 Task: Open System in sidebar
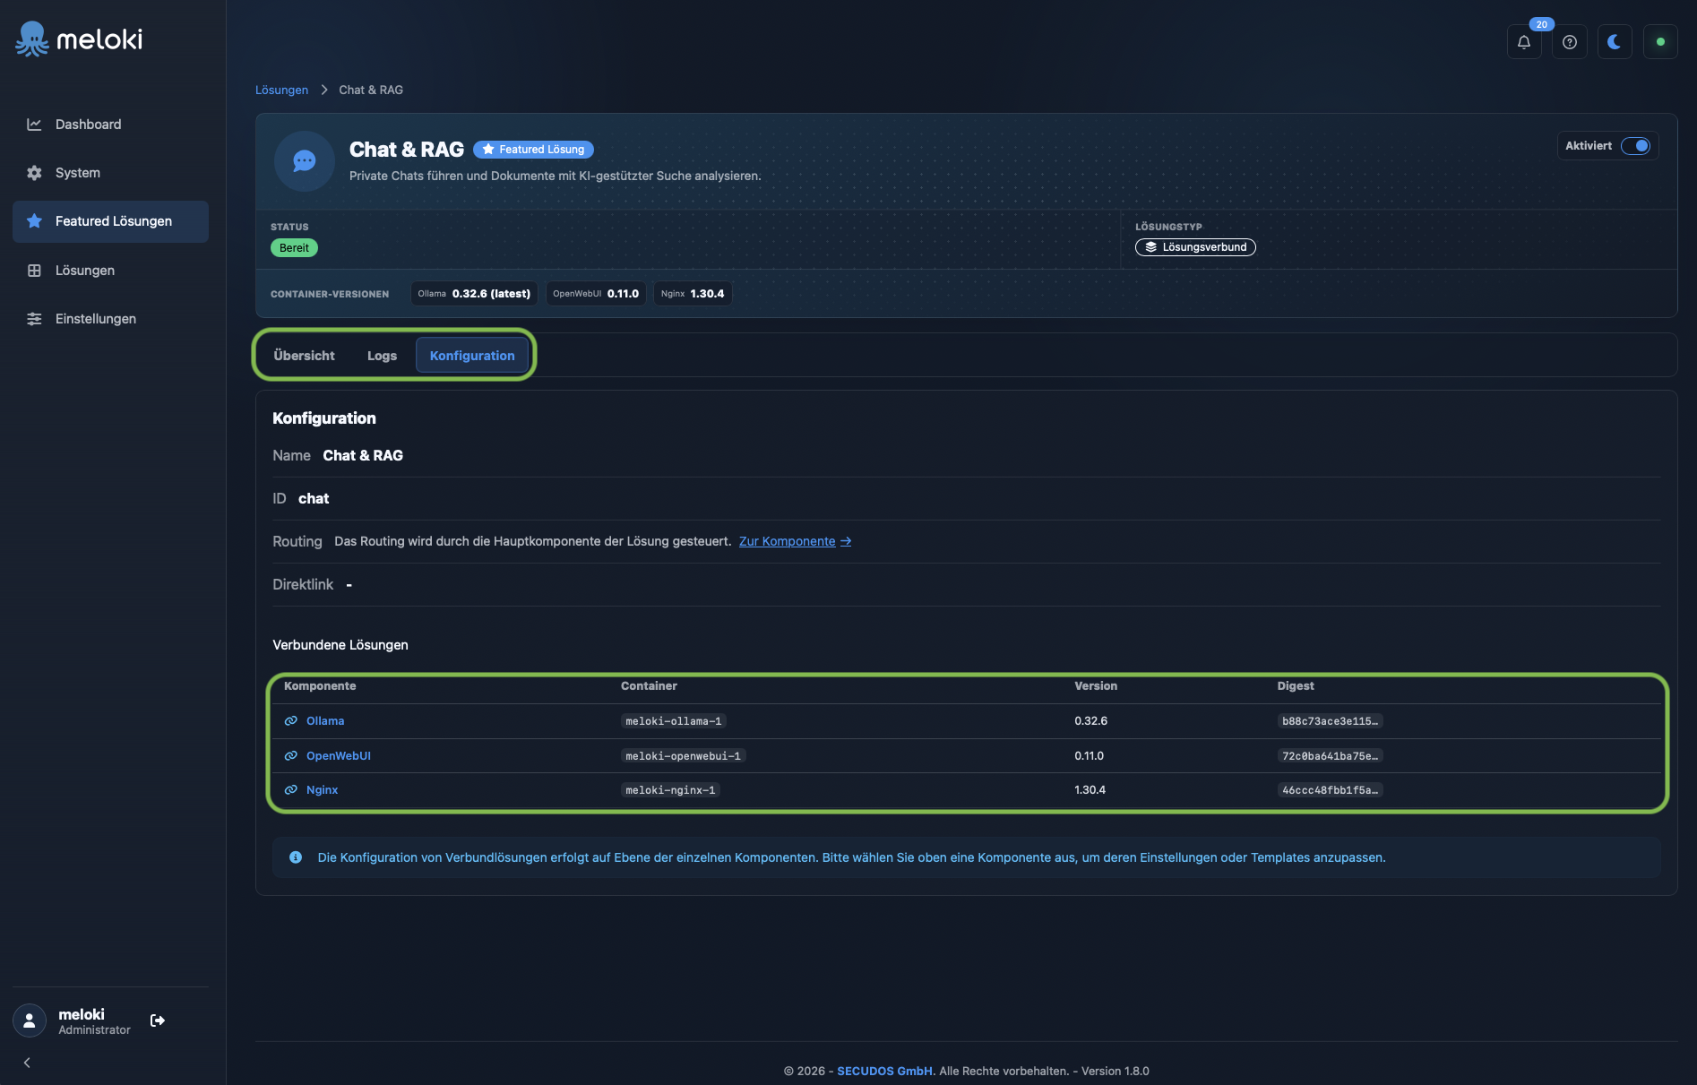110,173
